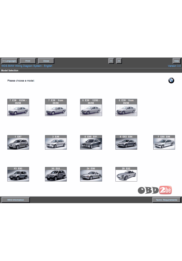Open the Help button

tap(177, 61)
